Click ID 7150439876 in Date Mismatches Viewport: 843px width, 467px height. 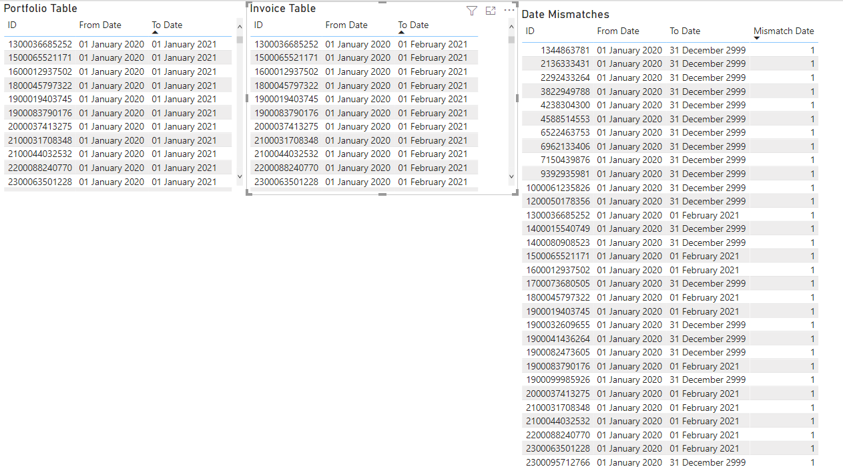[x=565, y=160]
